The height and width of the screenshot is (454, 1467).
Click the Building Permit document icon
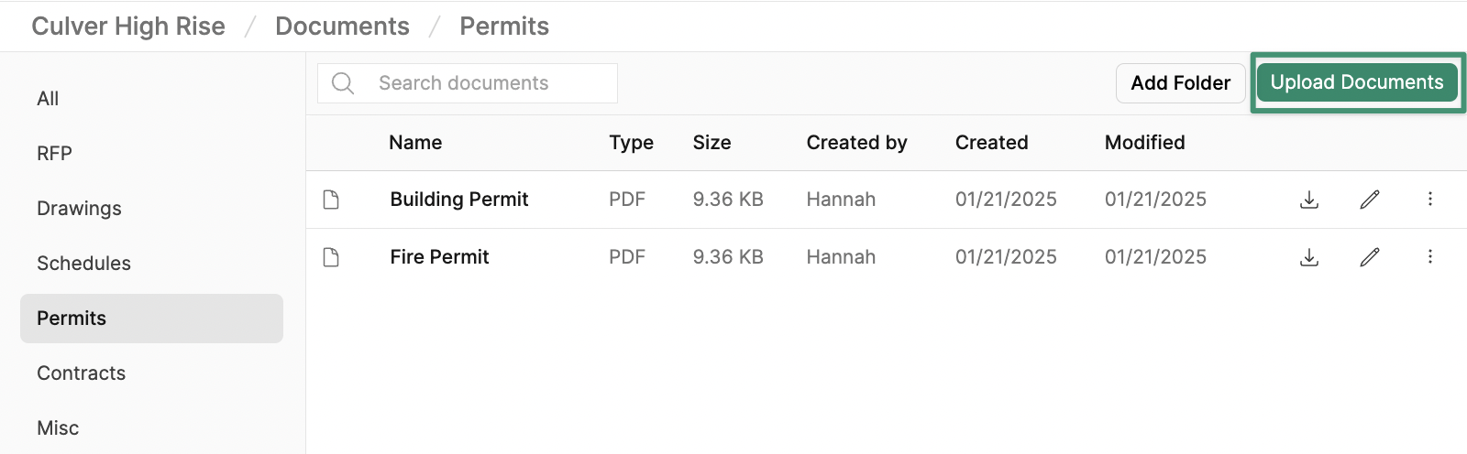[x=331, y=200]
